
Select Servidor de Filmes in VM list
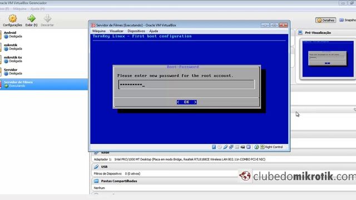pyautogui.click(x=43, y=84)
